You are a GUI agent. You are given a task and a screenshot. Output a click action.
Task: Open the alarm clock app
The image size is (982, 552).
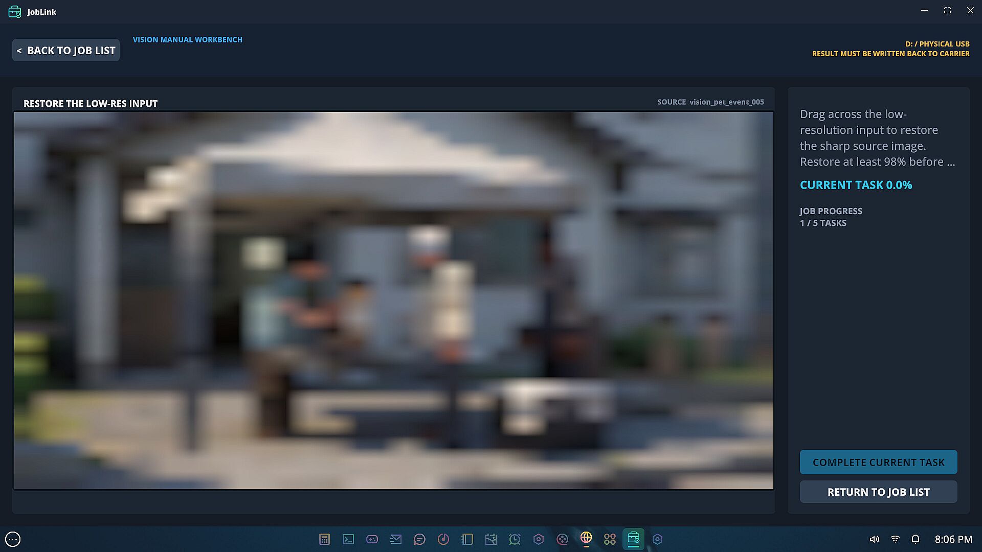(x=515, y=539)
